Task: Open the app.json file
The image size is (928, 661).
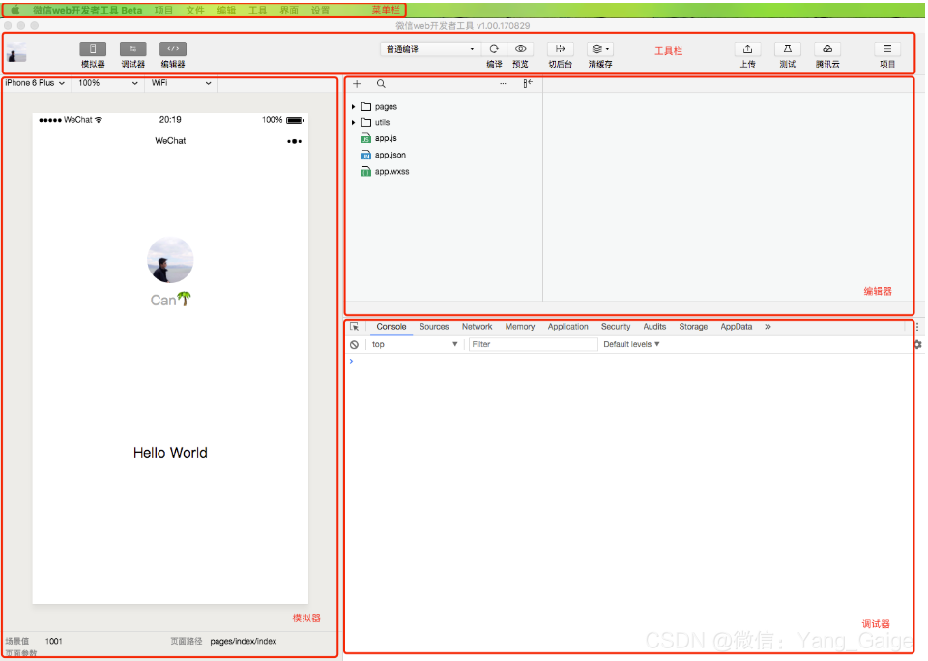Action: click(384, 155)
